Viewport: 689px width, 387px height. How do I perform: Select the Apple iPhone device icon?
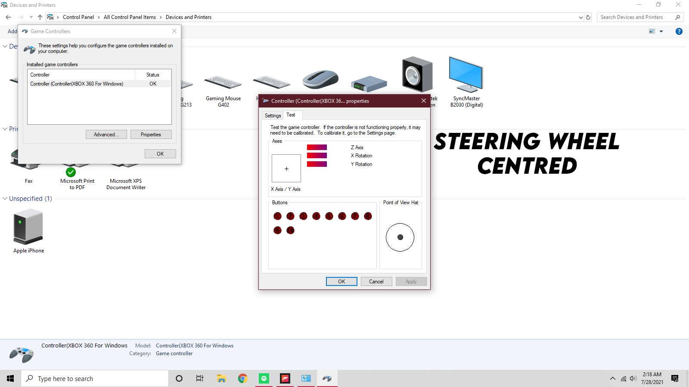(28, 227)
